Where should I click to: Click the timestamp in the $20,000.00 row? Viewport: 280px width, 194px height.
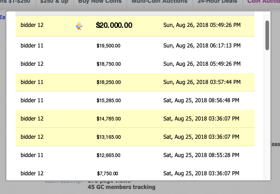point(202,25)
